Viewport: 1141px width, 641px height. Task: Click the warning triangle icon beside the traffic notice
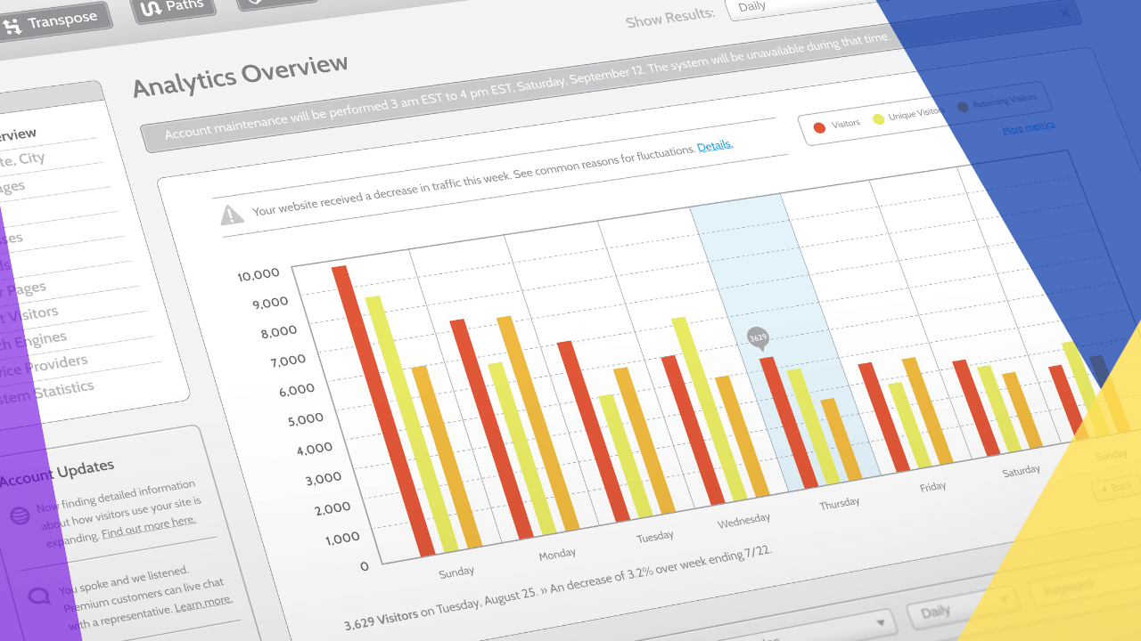tap(233, 215)
